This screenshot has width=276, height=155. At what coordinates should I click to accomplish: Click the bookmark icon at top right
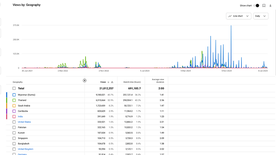264,6
